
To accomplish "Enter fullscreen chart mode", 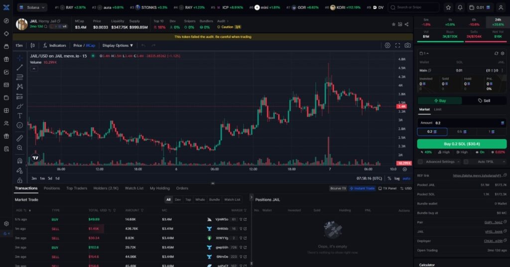I will pos(397,45).
